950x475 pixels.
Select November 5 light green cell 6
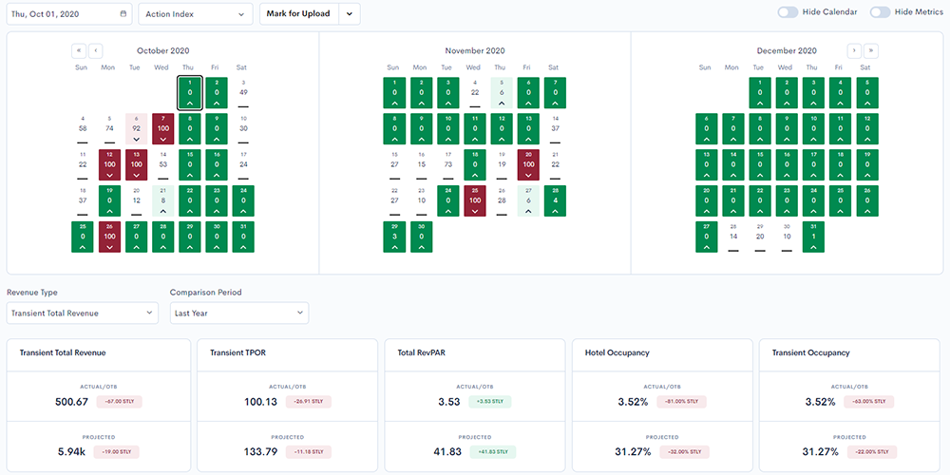coord(501,93)
